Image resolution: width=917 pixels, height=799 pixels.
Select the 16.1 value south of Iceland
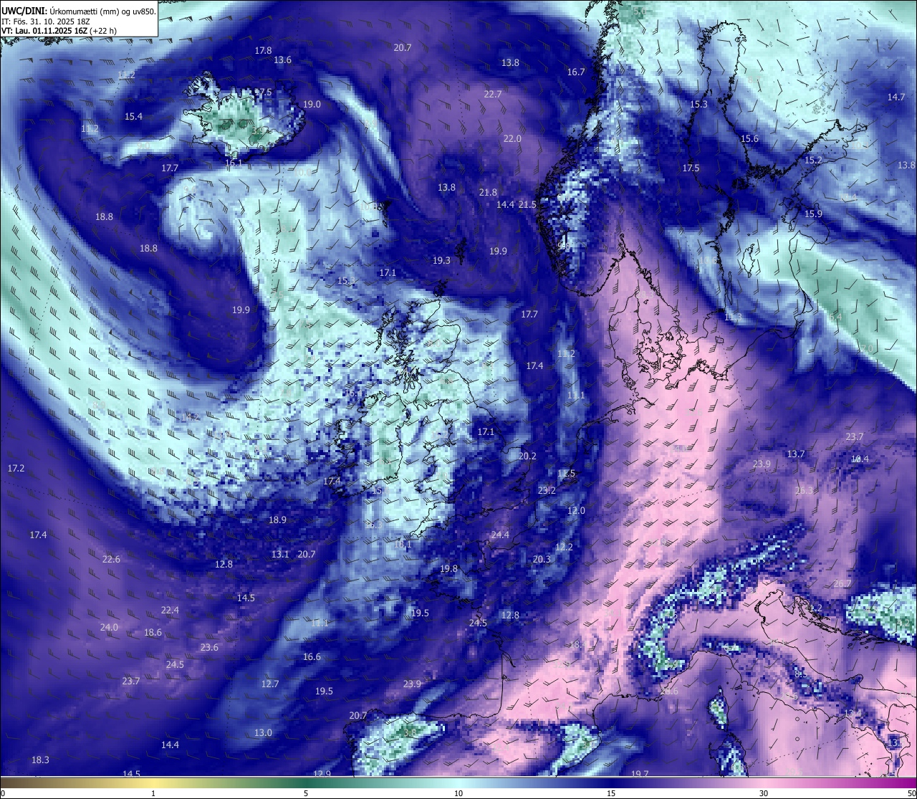(234, 163)
